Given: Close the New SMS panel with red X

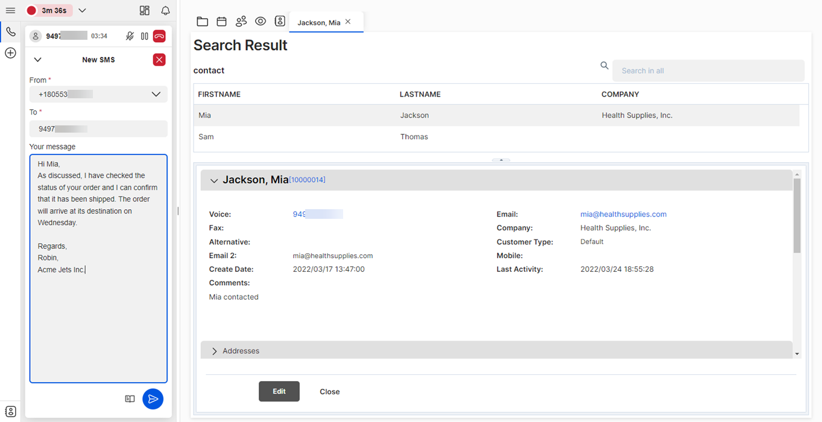Looking at the screenshot, I should pos(159,60).
